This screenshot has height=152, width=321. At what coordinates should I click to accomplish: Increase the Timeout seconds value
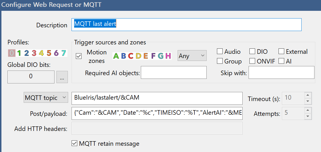point(308,95)
